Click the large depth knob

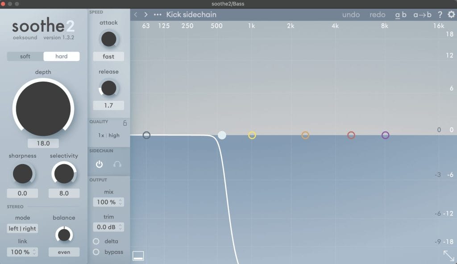point(43,108)
